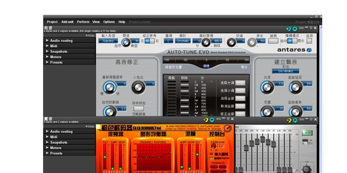Toggle 旁路 for note G
347x173 pixels.
click(x=171, y=103)
